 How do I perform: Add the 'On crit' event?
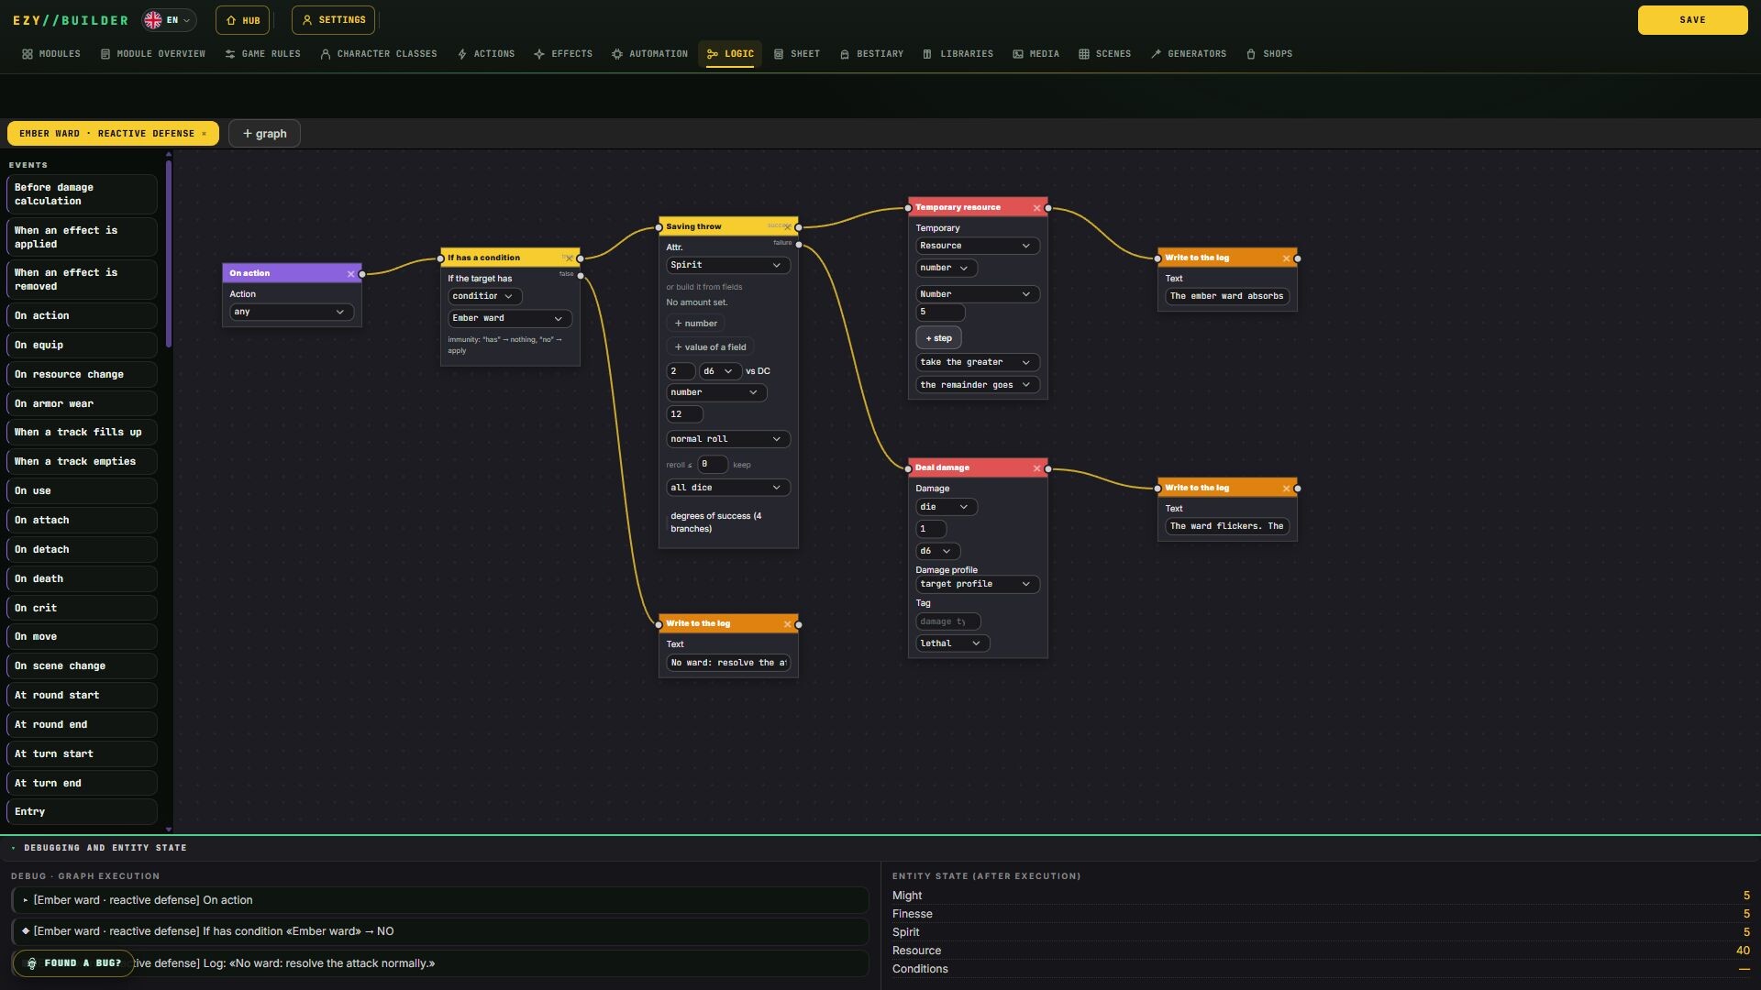pyautogui.click(x=82, y=609)
